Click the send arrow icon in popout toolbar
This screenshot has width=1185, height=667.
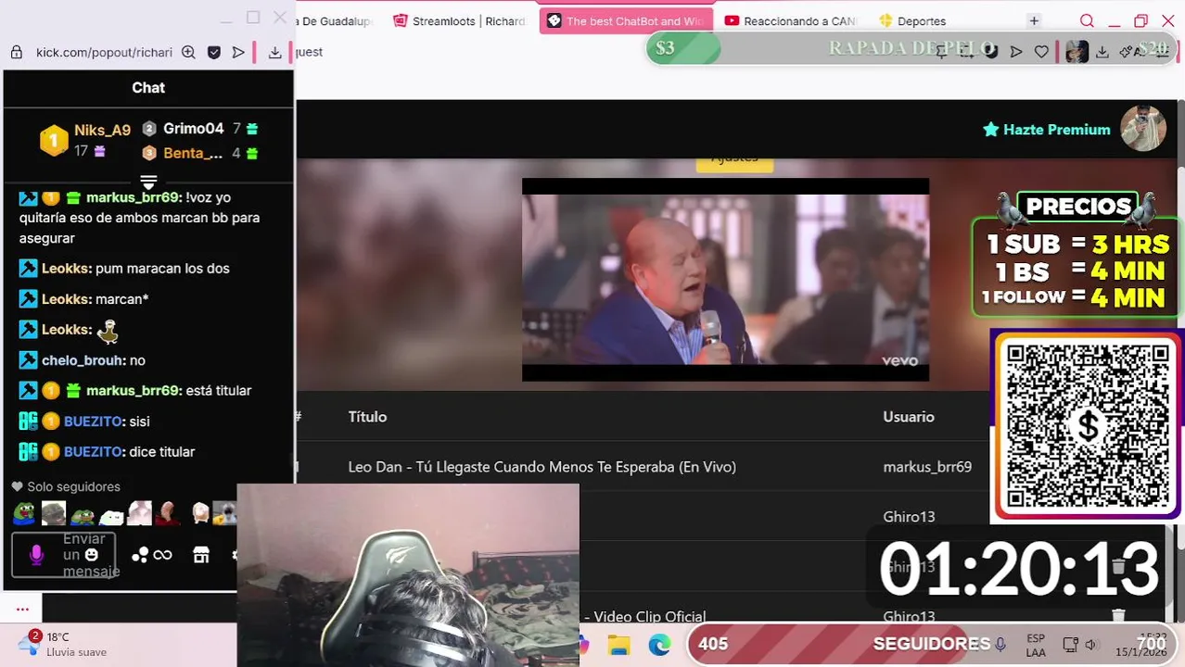pos(238,53)
